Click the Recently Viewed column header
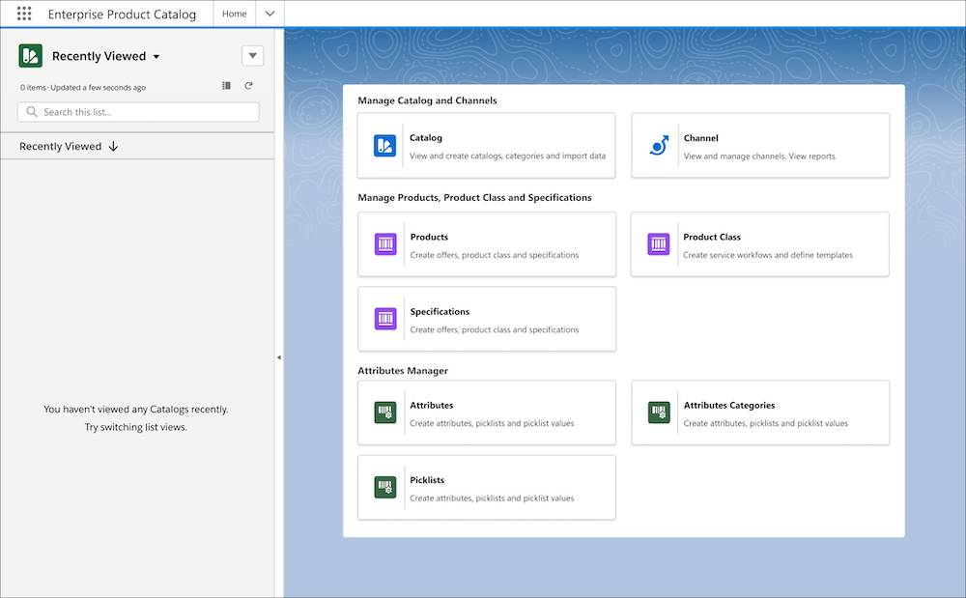This screenshot has width=966, height=598. tap(137, 146)
